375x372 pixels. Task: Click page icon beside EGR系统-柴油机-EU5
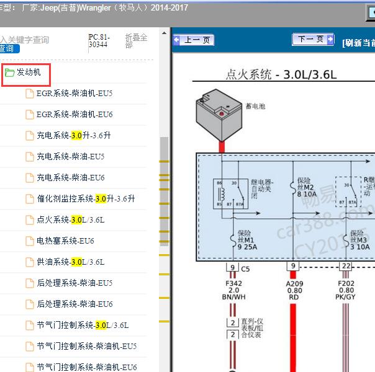pyautogui.click(x=30, y=94)
